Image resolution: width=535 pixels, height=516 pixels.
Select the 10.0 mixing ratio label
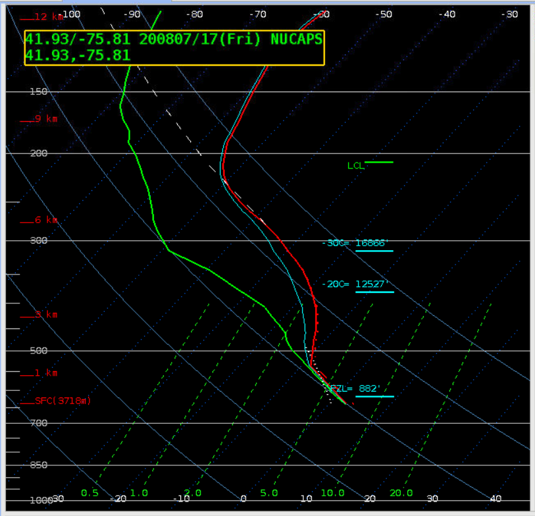(332, 493)
